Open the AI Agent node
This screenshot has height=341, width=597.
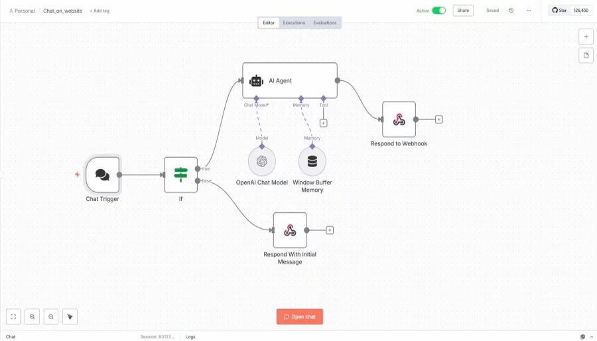pyautogui.click(x=289, y=80)
